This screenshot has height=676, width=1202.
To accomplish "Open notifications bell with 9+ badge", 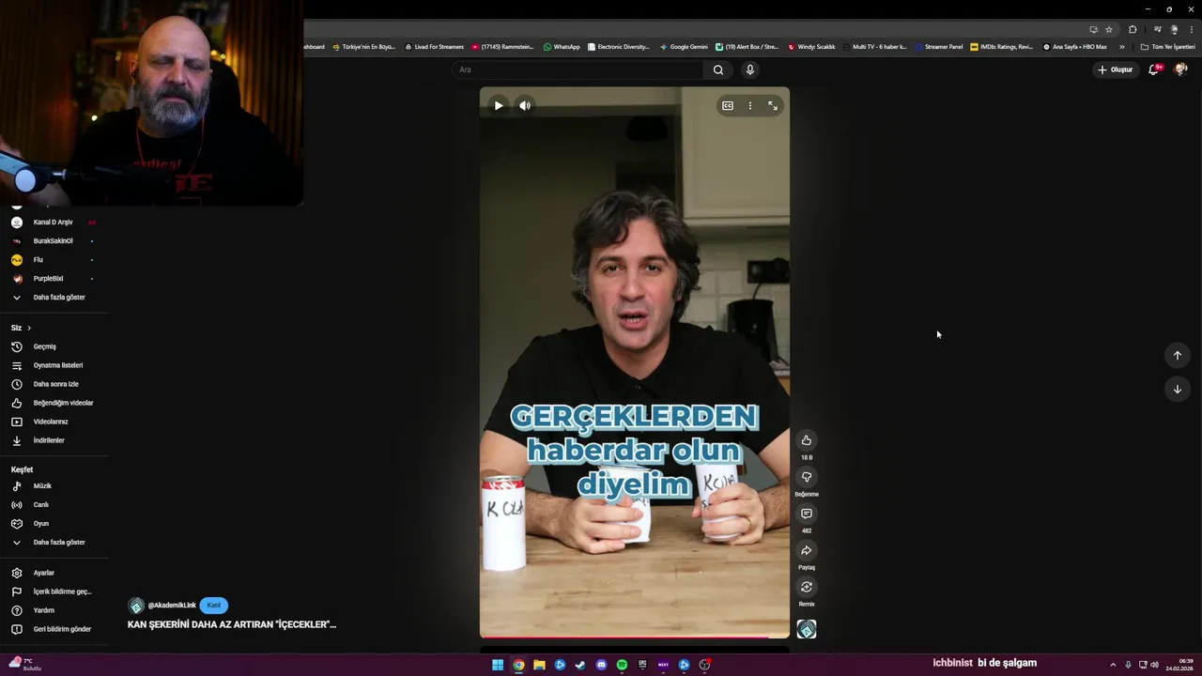I will tap(1154, 69).
